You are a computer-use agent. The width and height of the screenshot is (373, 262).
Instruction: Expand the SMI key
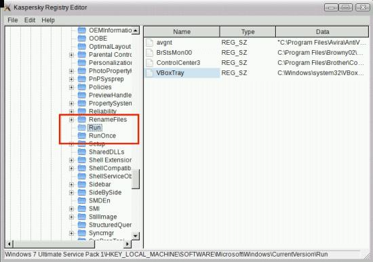(71, 209)
